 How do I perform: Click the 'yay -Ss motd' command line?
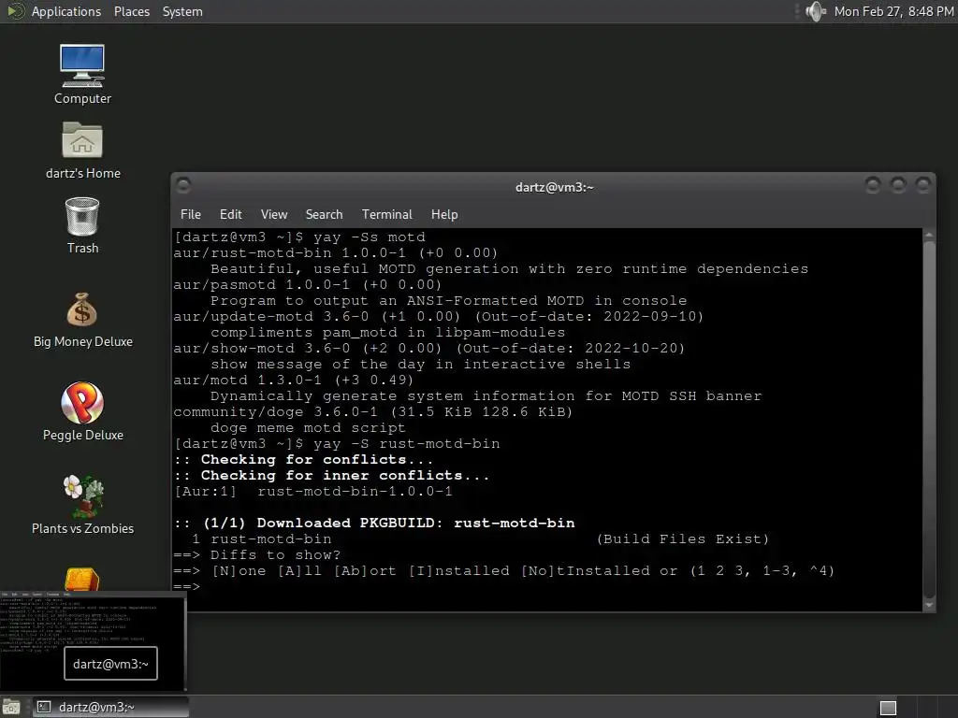pyautogui.click(x=299, y=237)
